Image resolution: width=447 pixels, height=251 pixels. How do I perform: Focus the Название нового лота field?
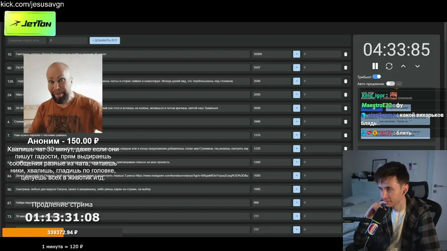click(27, 40)
